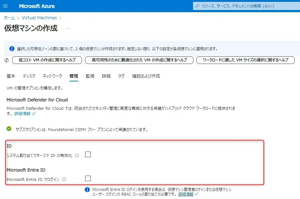The image size is (300, 199).
Task: Click the info icon beside Microsoft Entra ID でログイン
Action: tap(64, 179)
